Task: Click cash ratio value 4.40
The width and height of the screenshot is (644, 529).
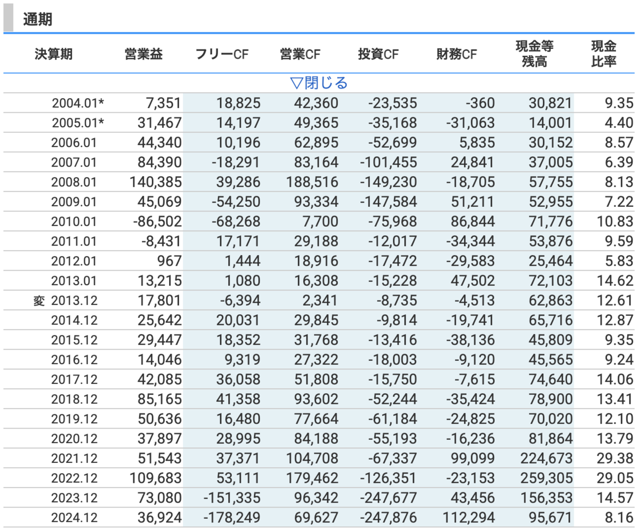Action: [x=620, y=123]
